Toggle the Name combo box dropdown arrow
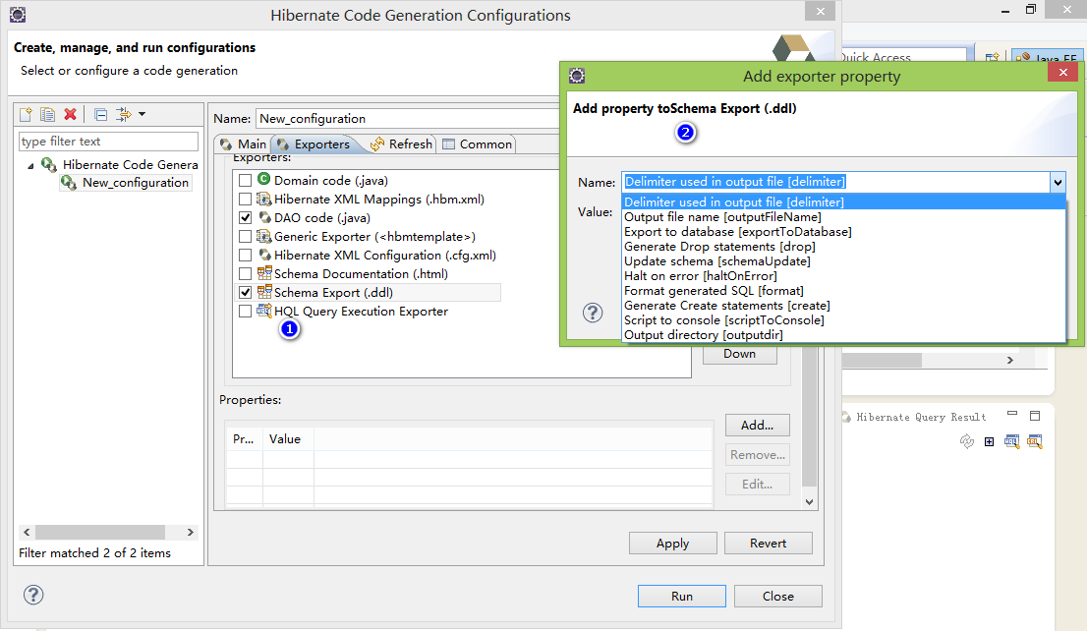The width and height of the screenshot is (1087, 631). [1058, 183]
